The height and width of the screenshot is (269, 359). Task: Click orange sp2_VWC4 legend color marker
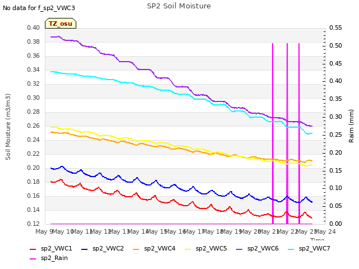(136, 249)
